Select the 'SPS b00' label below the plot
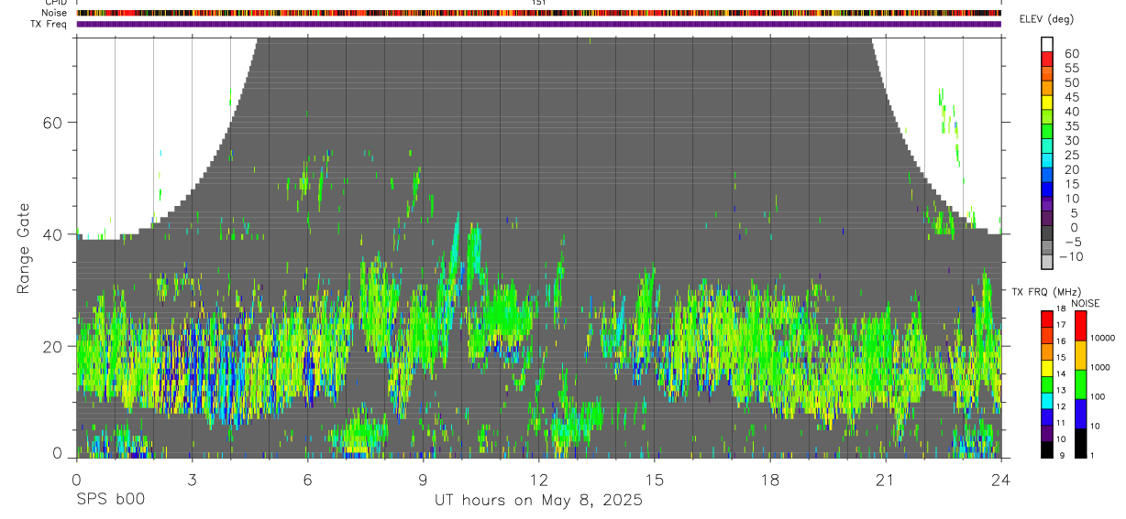1126x519 pixels. 110,501
